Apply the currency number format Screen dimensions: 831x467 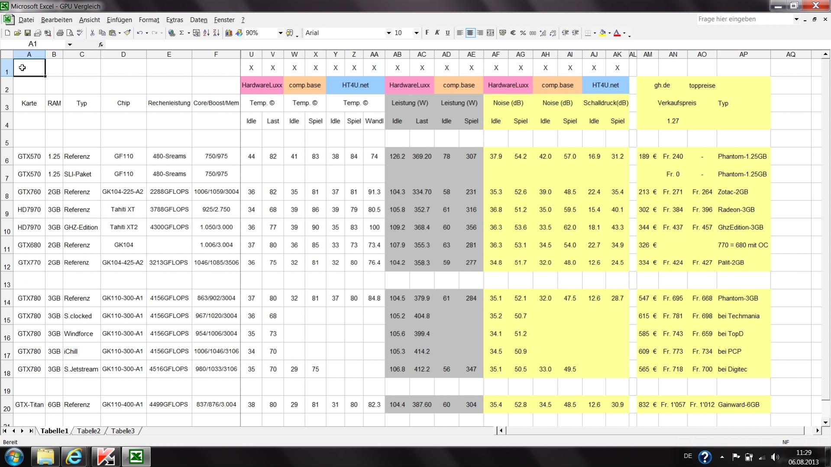503,33
